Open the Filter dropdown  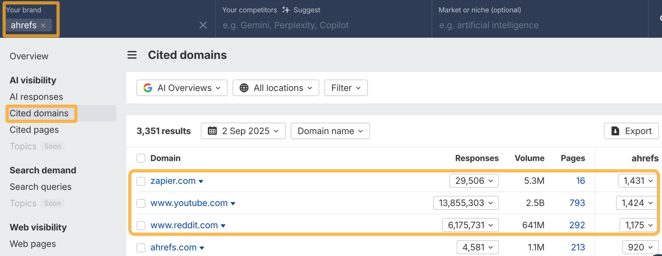coord(346,88)
